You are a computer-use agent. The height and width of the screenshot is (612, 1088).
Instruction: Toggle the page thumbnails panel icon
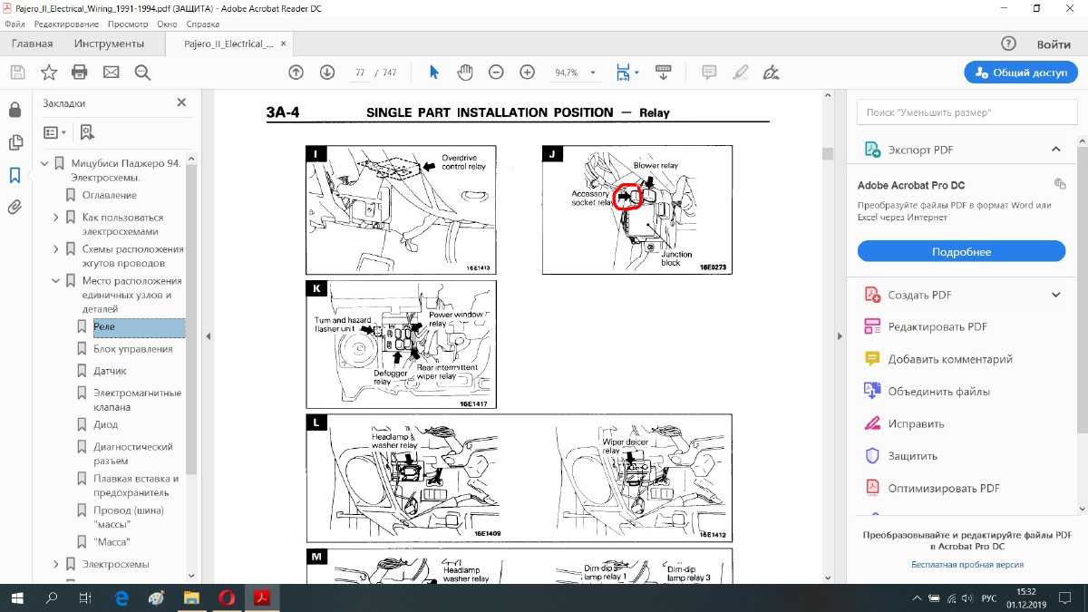[x=15, y=142]
